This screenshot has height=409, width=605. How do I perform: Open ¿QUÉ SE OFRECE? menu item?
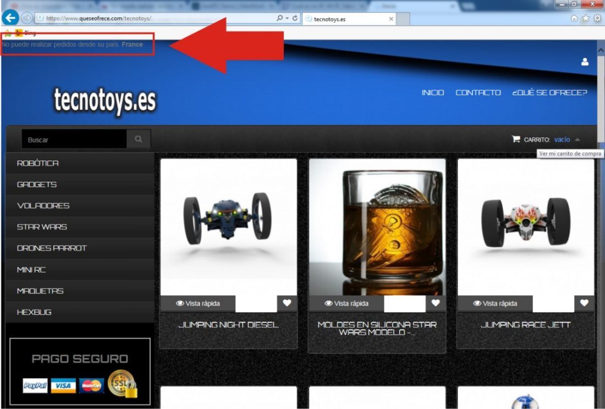point(549,92)
